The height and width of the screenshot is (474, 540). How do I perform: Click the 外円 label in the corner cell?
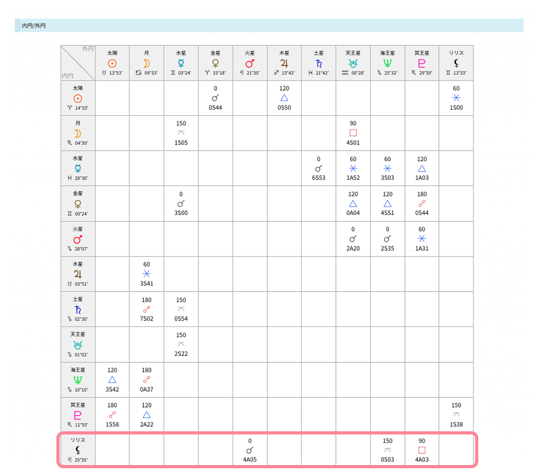coord(88,49)
